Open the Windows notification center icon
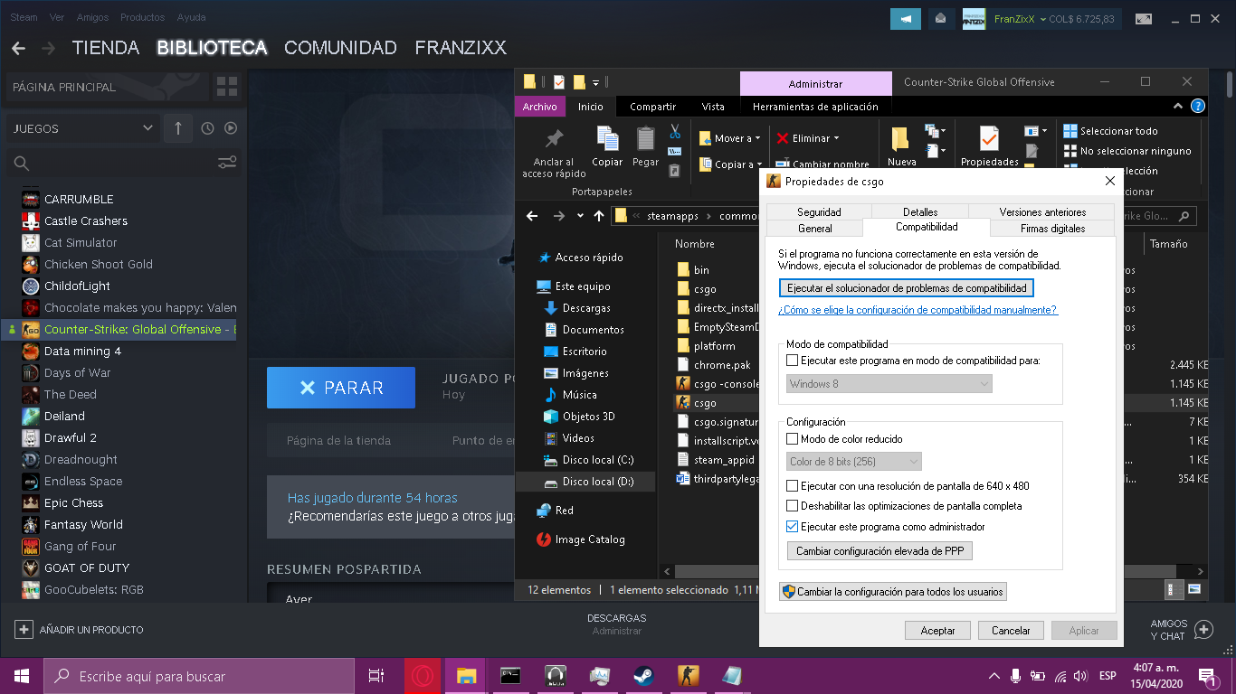1236x694 pixels. point(1207,676)
